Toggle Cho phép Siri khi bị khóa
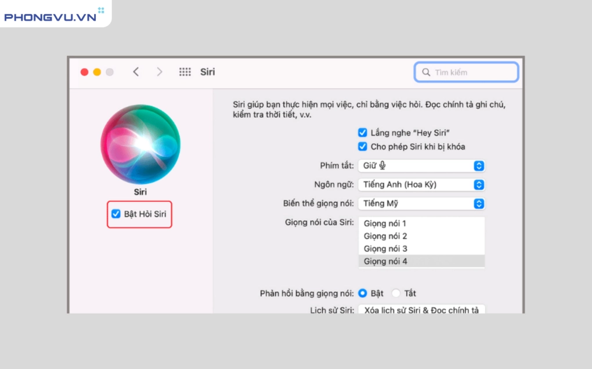This screenshot has height=369, width=592. point(363,147)
